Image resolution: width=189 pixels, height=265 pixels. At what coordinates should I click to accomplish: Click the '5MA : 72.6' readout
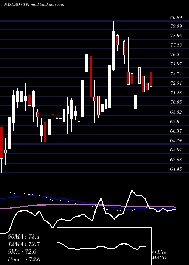(22, 252)
